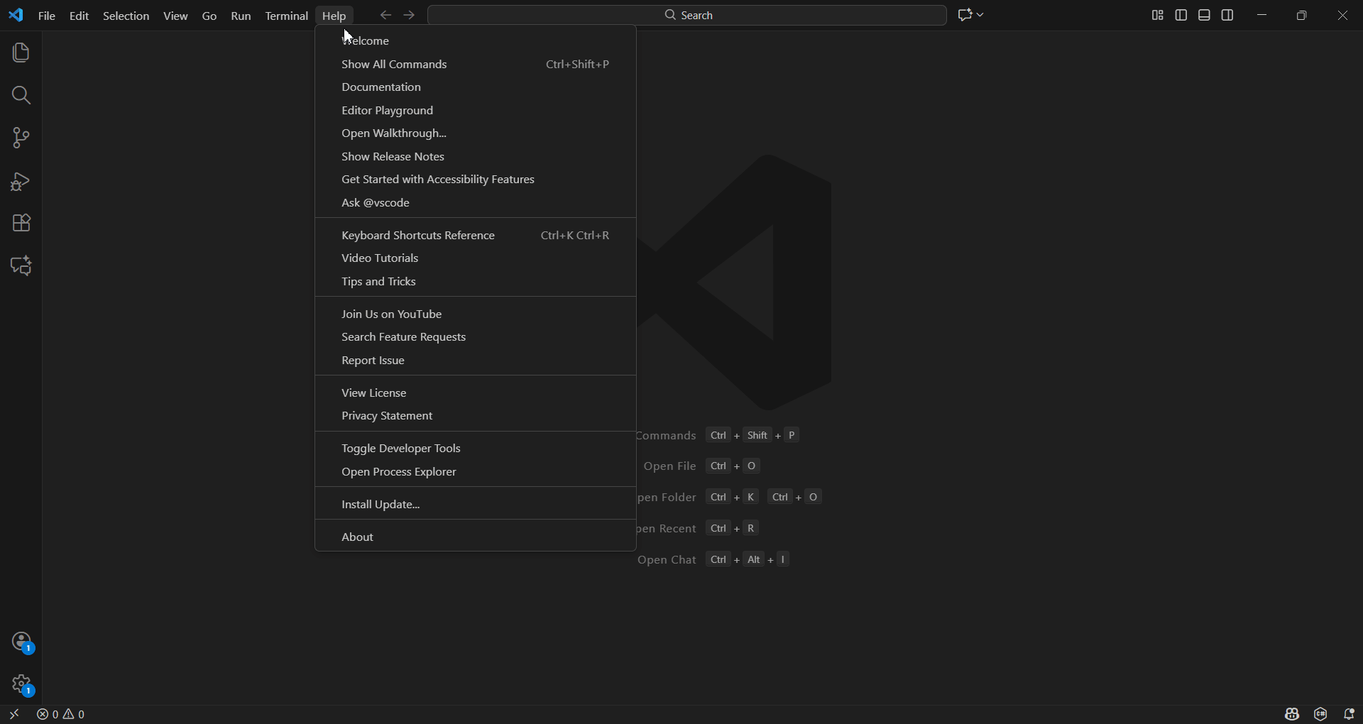
Task: Click Keyboard Shortcuts Reference entry
Action: [418, 235]
